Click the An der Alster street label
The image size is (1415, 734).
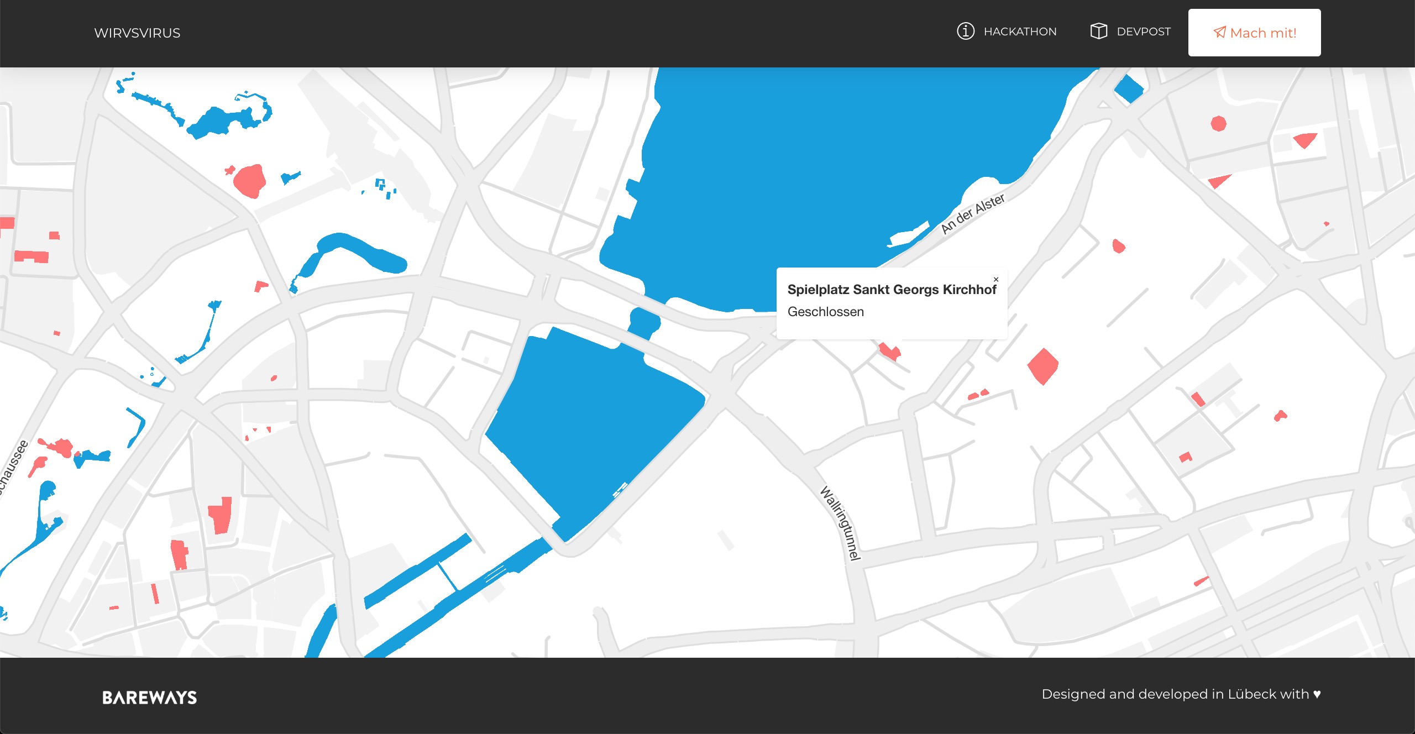[x=973, y=213]
